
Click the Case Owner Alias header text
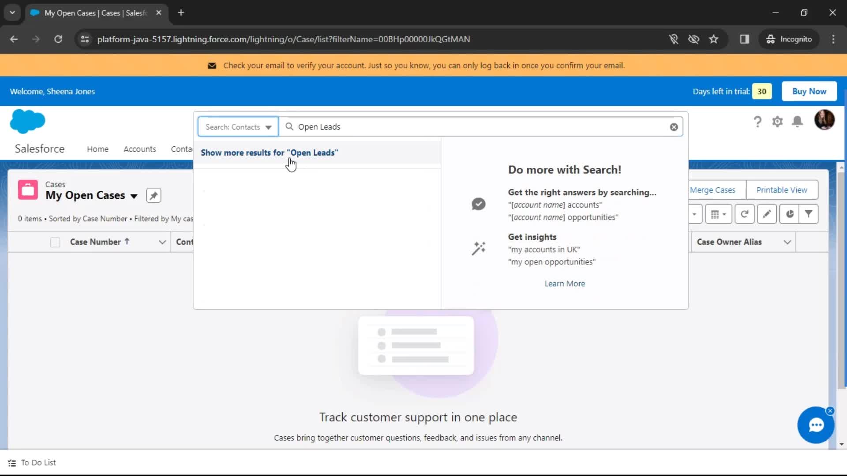(x=729, y=242)
